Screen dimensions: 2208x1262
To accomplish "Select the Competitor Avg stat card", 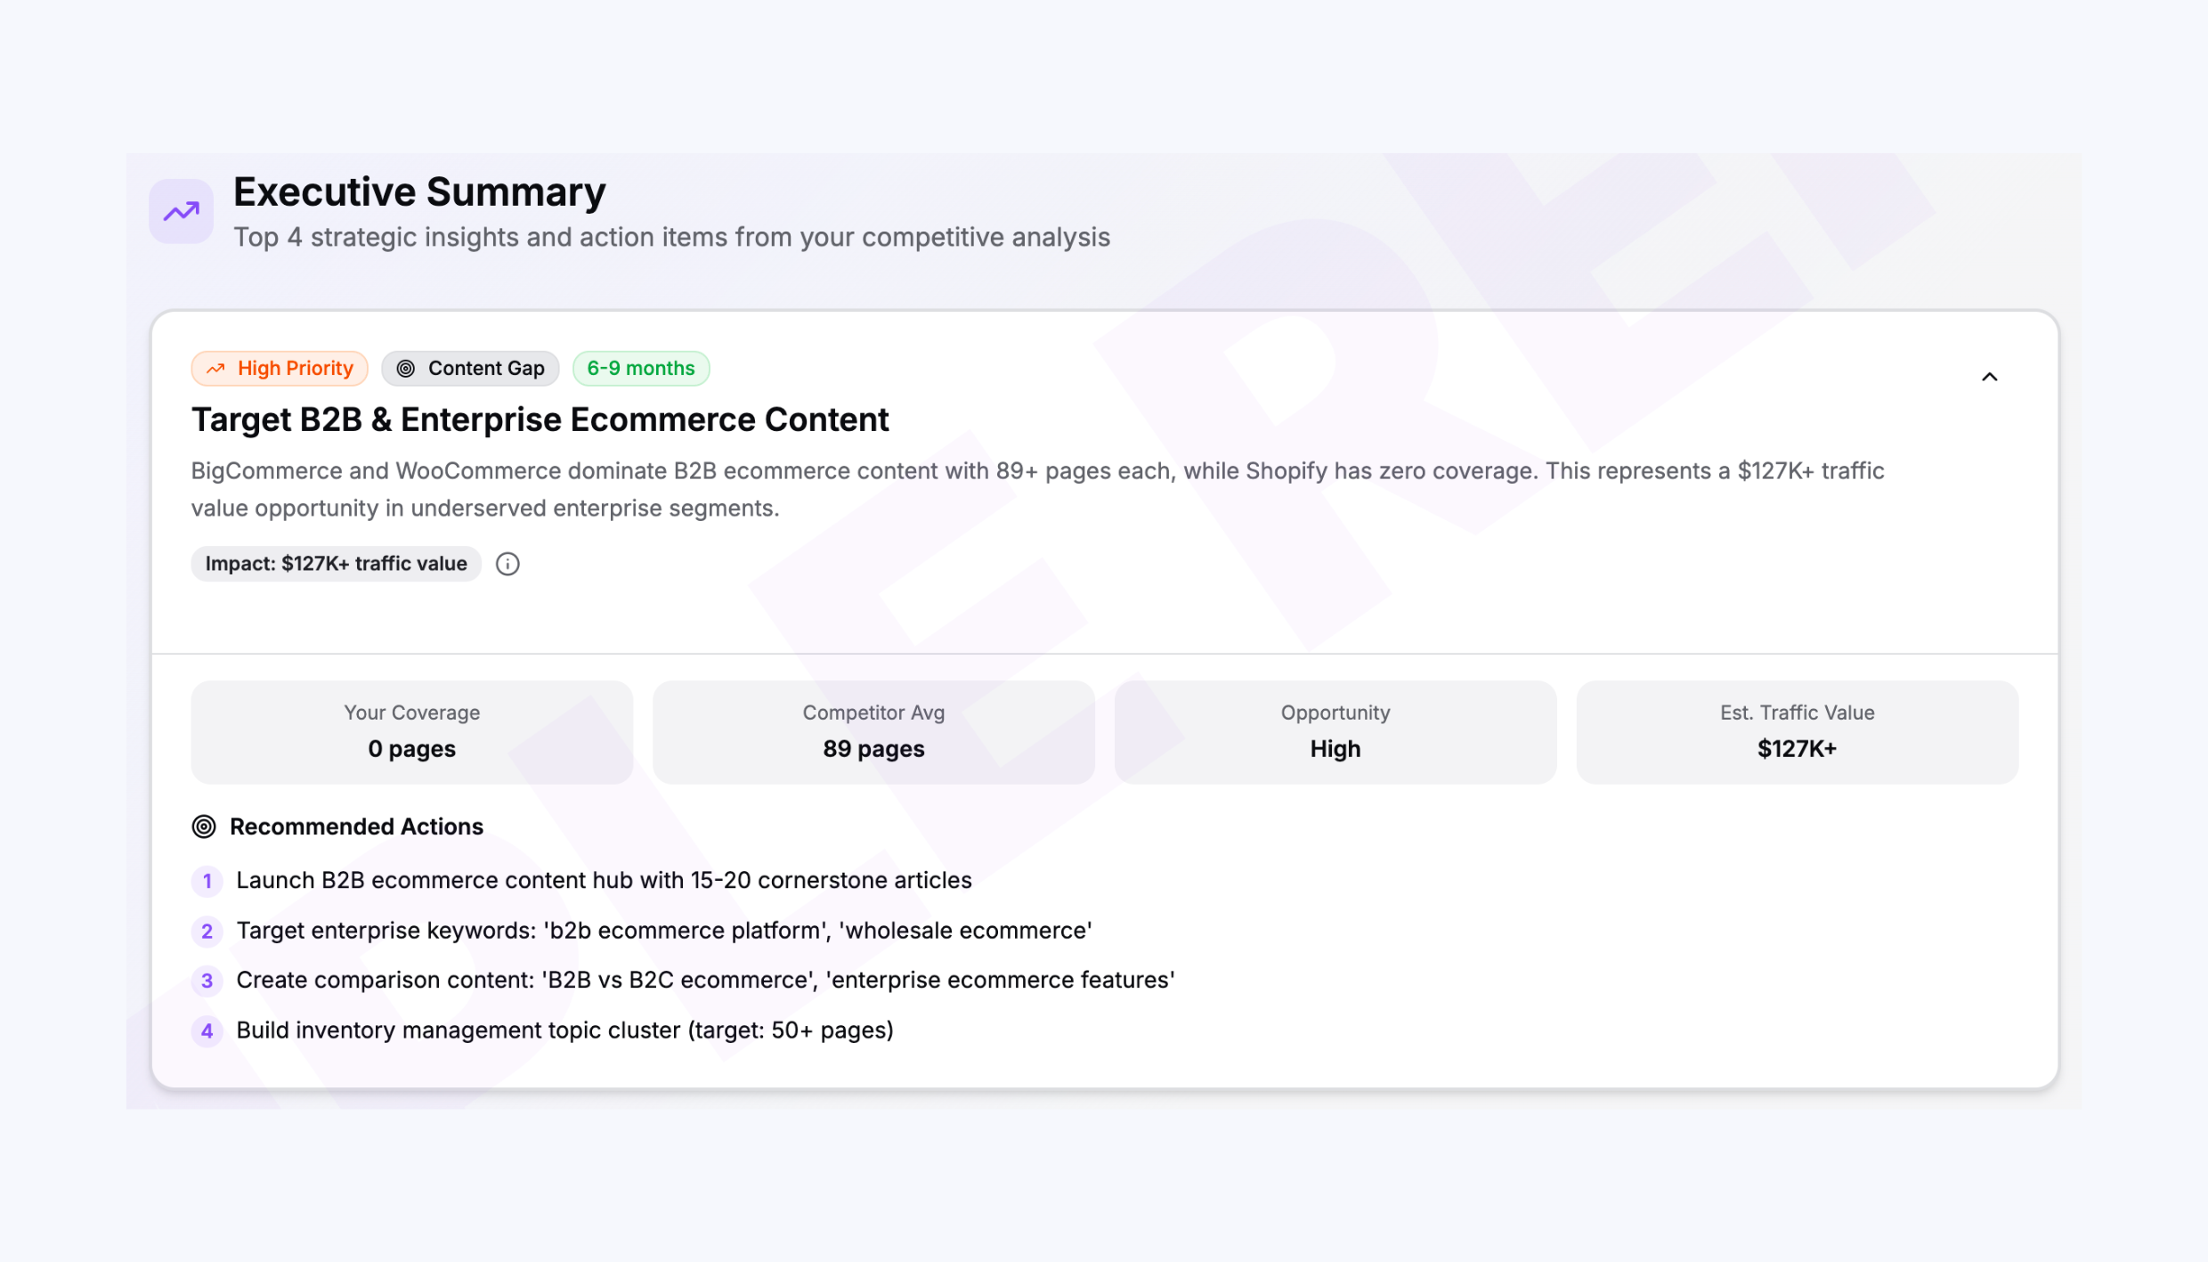I will click(873, 731).
